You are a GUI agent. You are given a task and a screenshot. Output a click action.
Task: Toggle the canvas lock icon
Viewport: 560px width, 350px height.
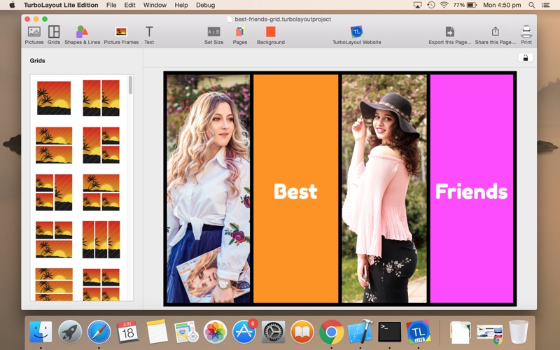pos(526,58)
